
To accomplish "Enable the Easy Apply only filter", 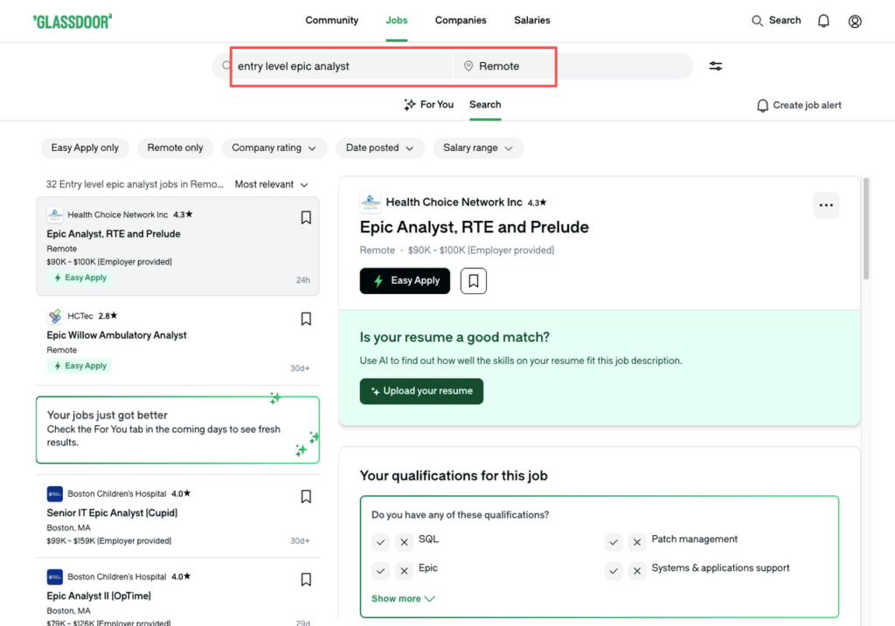I will click(x=85, y=148).
